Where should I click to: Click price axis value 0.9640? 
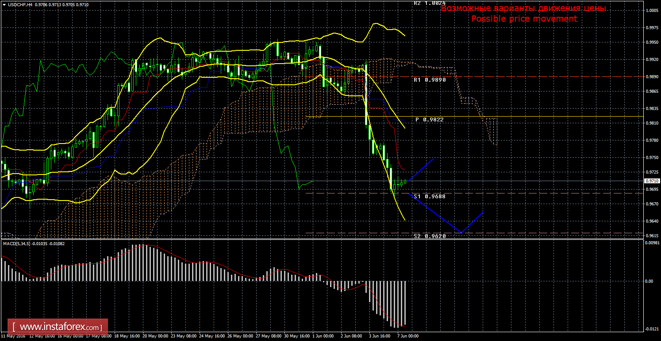coord(651,221)
